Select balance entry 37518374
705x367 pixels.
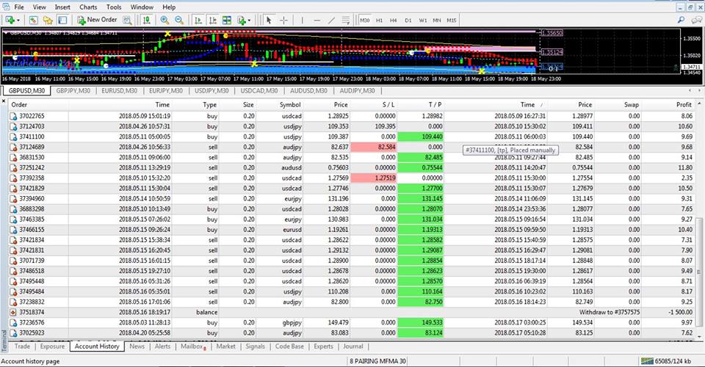coord(352,312)
